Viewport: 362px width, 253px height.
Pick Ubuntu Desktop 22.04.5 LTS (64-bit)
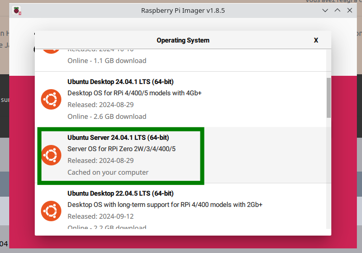[121, 193]
